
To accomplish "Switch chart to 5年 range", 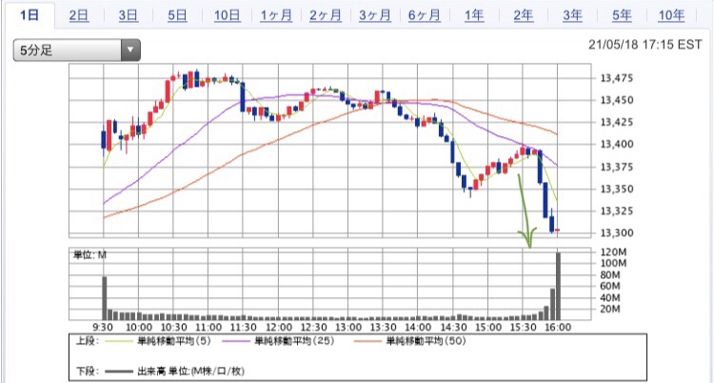I will [622, 15].
